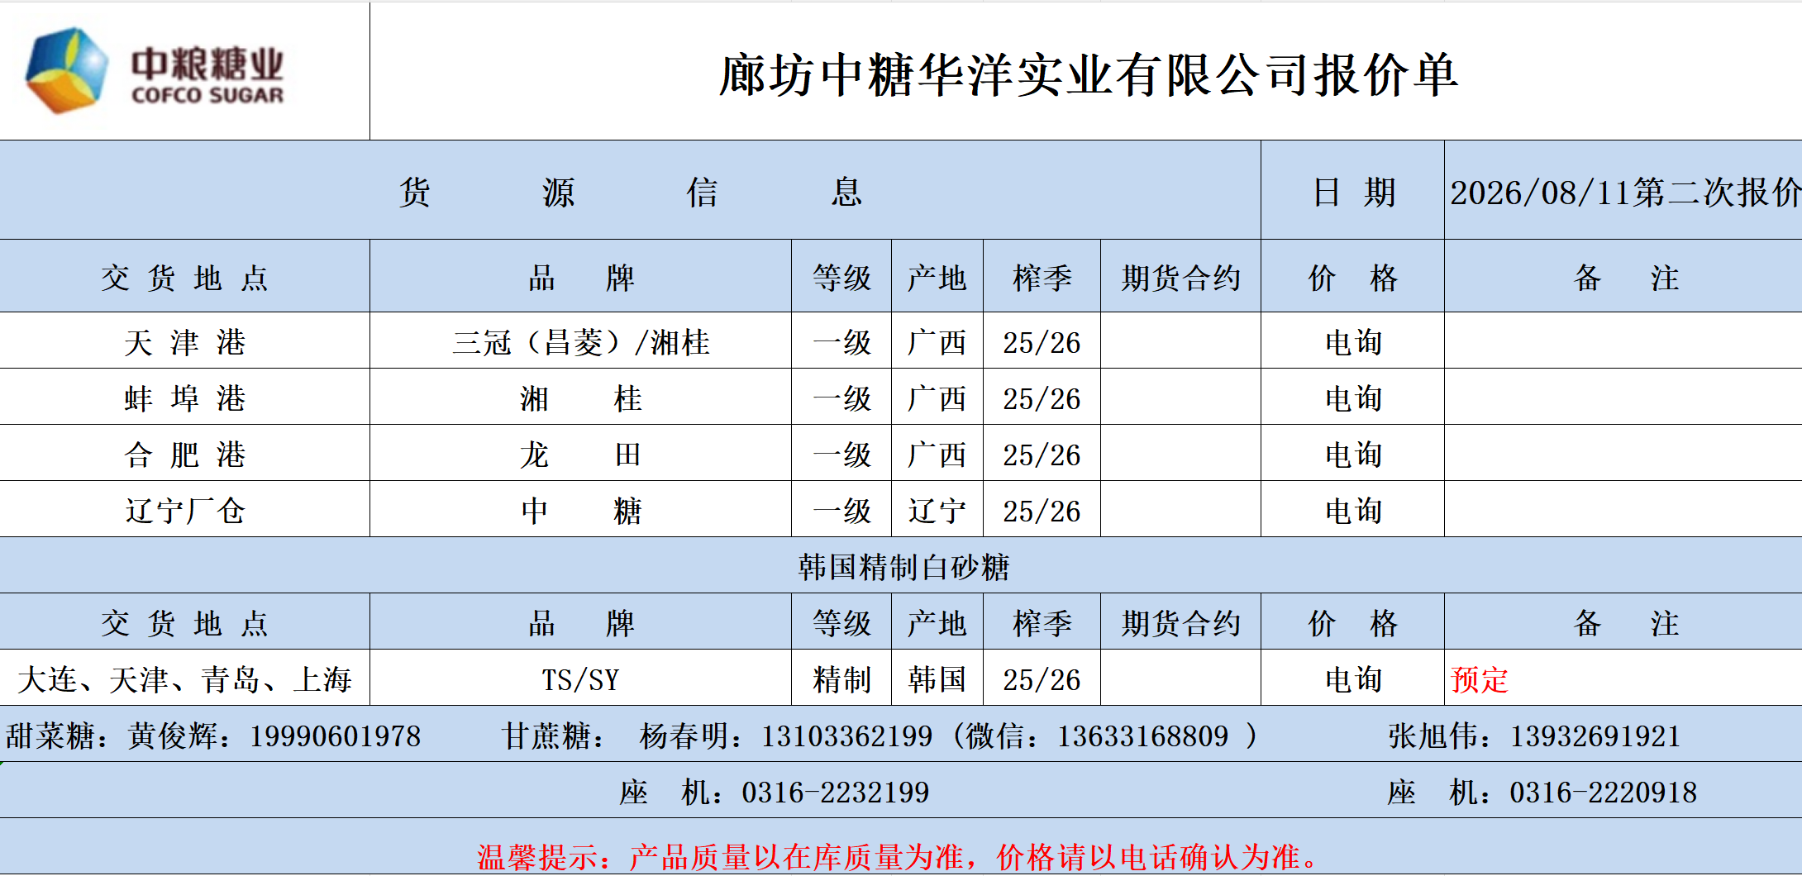1802x876 pixels.
Task: Select the 辽宁厂仓 delivery location cell
Action: (x=184, y=511)
